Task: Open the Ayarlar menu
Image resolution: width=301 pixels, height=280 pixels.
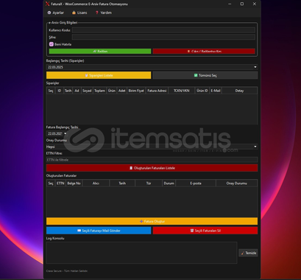Action: click(56, 13)
